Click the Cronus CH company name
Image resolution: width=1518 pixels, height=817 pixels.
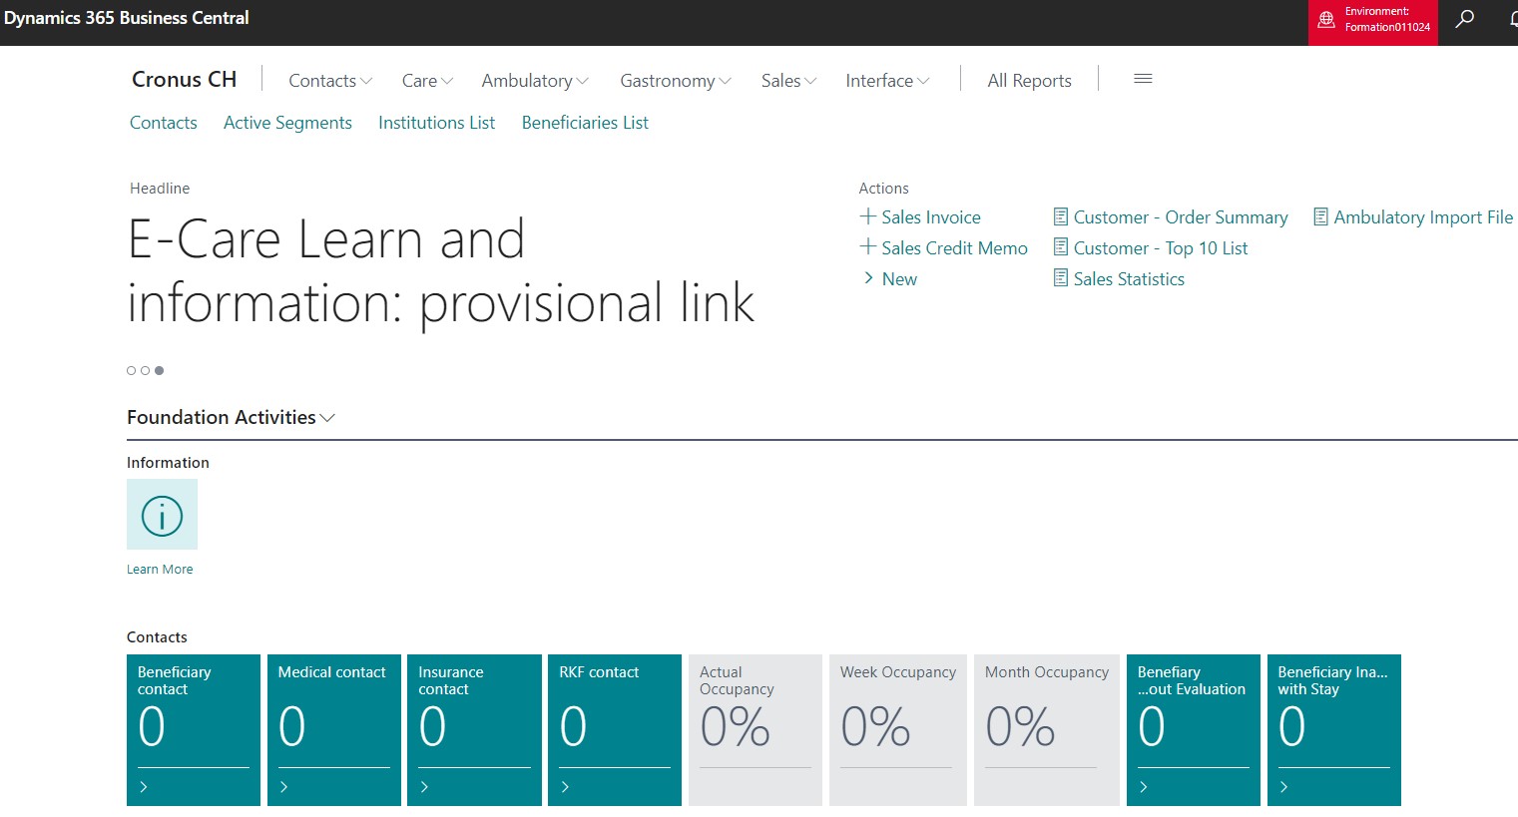185,80
